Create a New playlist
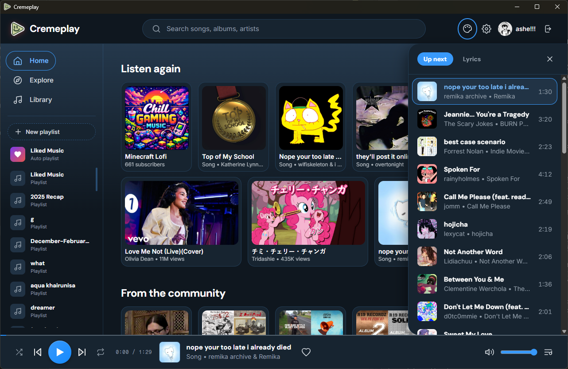 [x=51, y=132]
